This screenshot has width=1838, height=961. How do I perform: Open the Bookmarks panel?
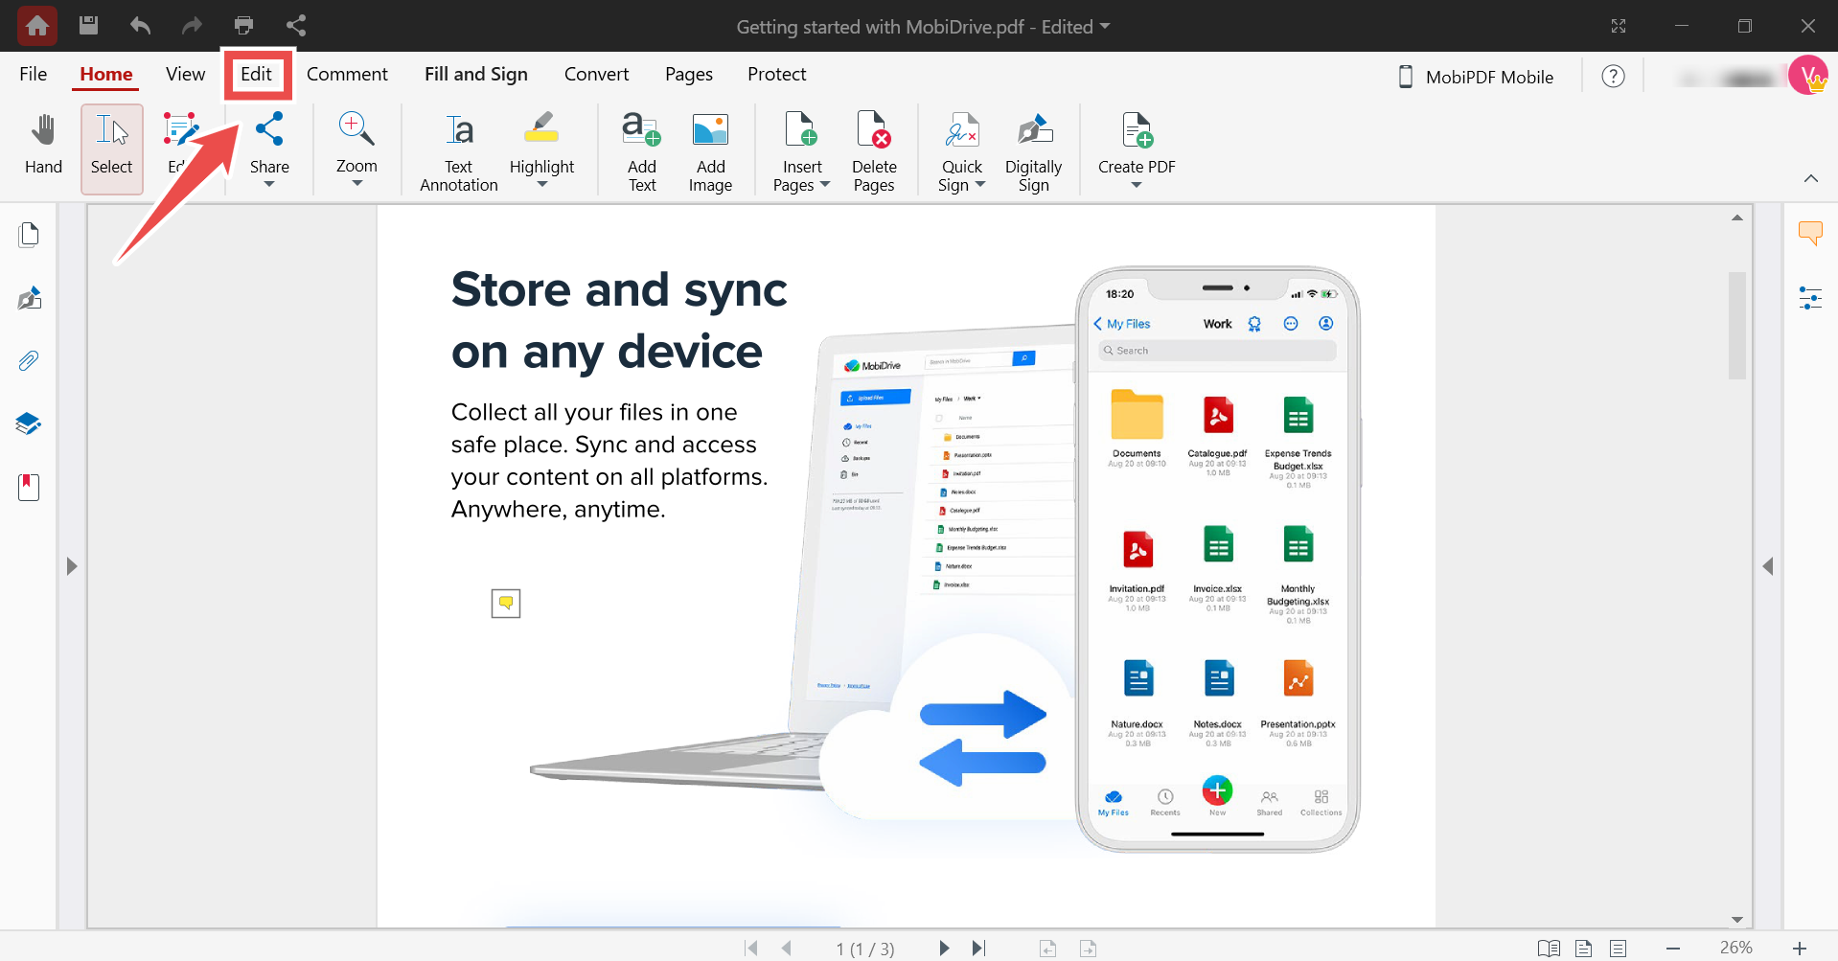click(29, 487)
